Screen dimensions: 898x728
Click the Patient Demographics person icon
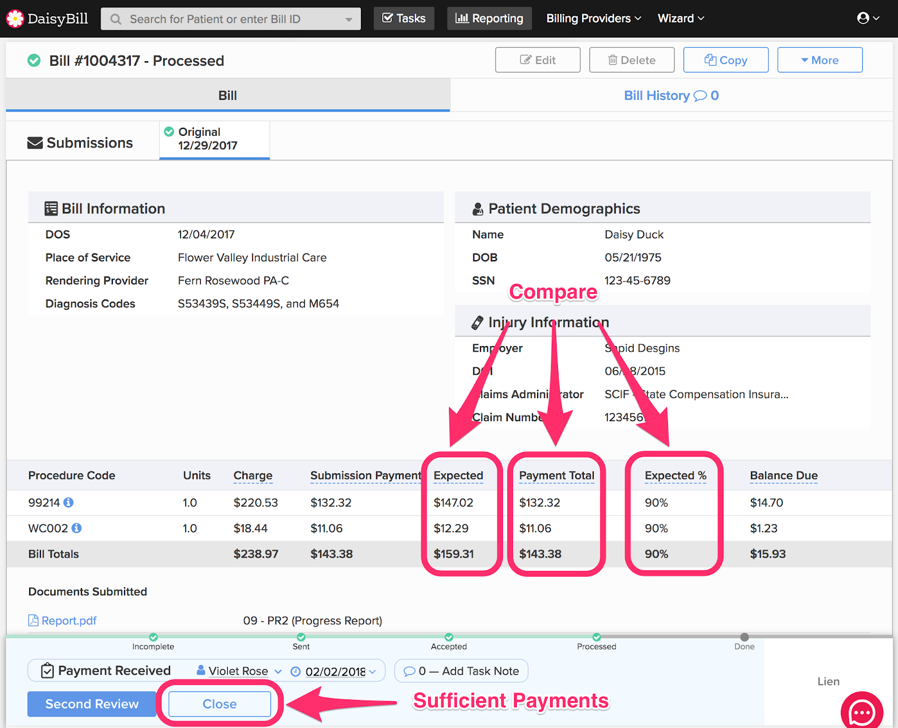coord(478,209)
